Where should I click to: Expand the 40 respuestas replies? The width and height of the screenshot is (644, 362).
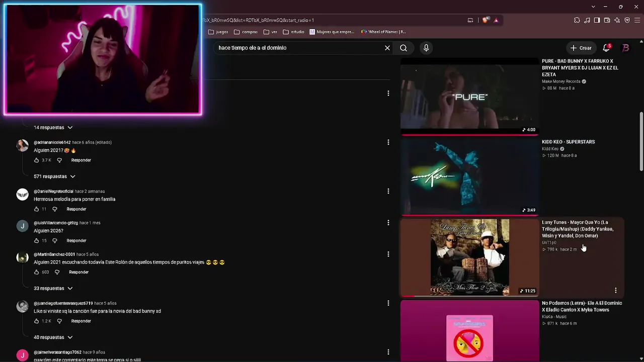[53, 337]
